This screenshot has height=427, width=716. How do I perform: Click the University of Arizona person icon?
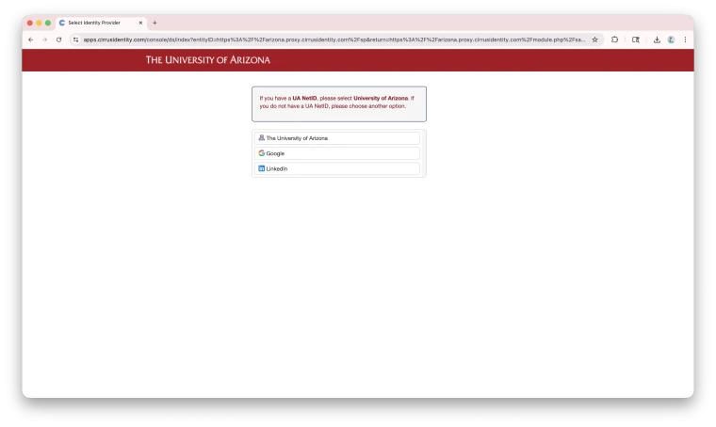262,137
